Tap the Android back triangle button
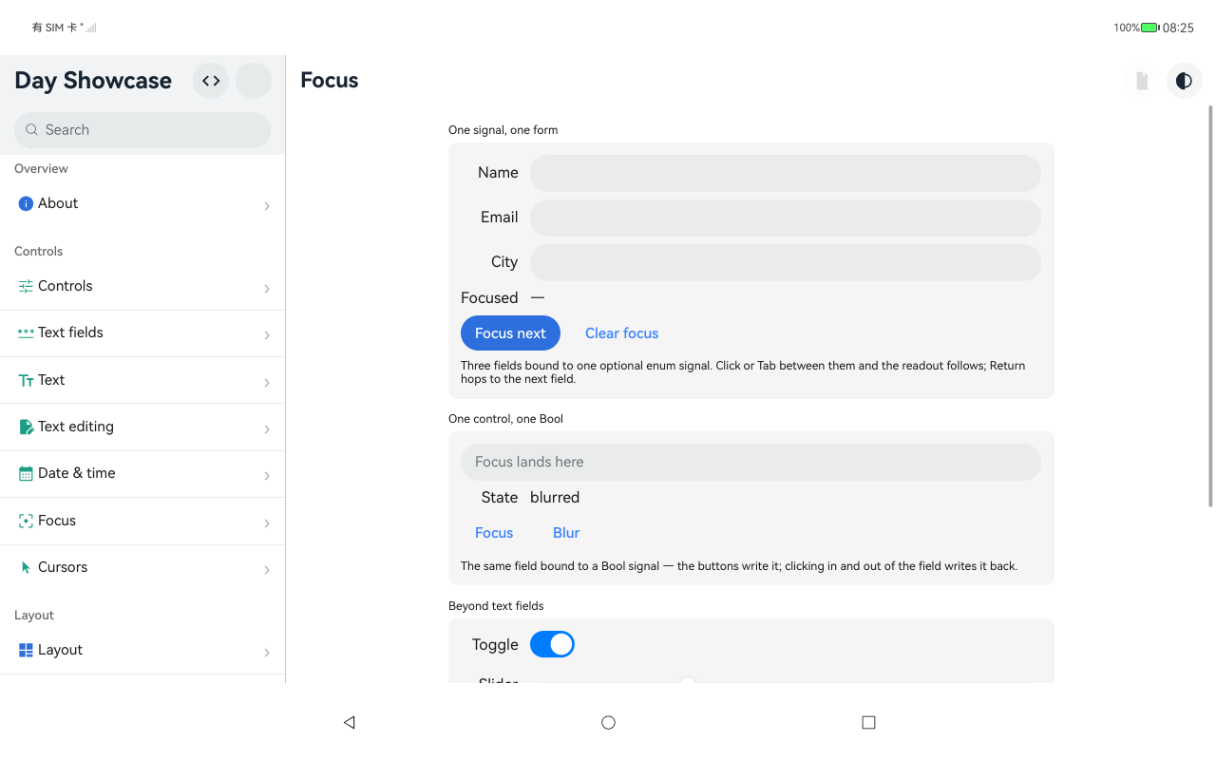Screen dimensions: 1216x760 tap(349, 722)
